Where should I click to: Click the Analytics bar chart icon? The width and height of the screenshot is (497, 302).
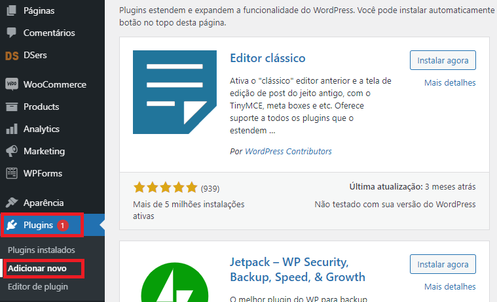12,129
